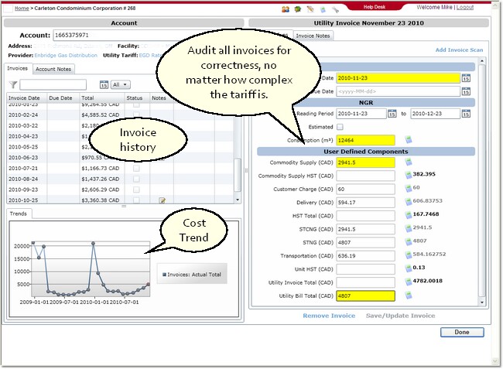Open Enbridge Gas Distribution provider link
503x369 pixels.
[66, 55]
